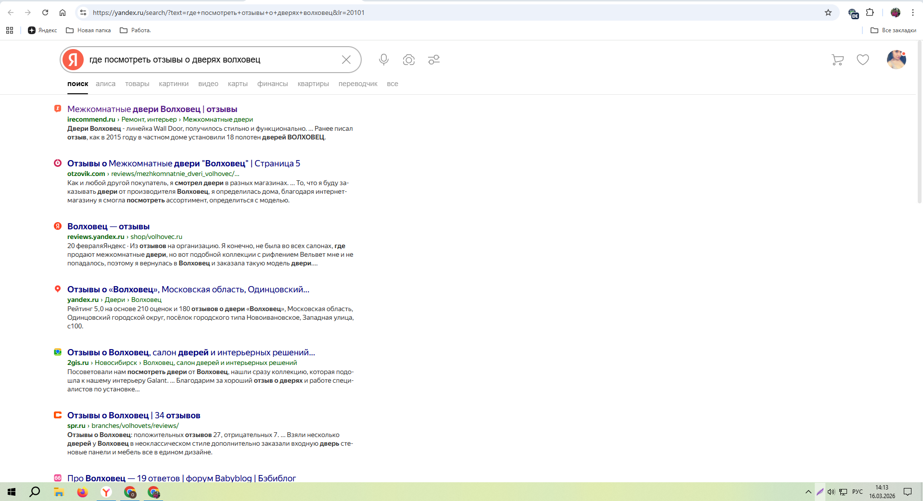This screenshot has width=923, height=501.
Task: Toggle the РУС keyboard language indicator
Action: pos(857,492)
